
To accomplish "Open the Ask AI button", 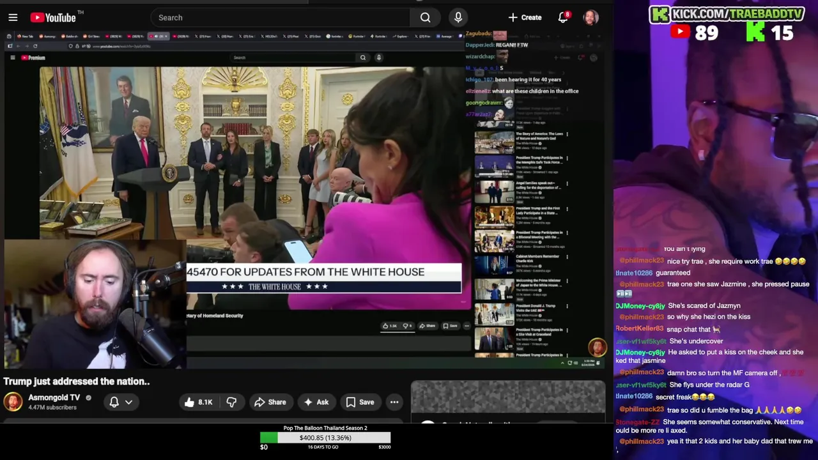I will (316, 402).
